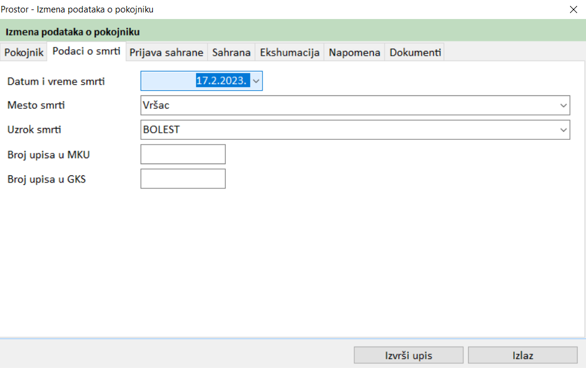The width and height of the screenshot is (586, 368).
Task: Open the date picker arrow for death date
Action: pyautogui.click(x=256, y=81)
